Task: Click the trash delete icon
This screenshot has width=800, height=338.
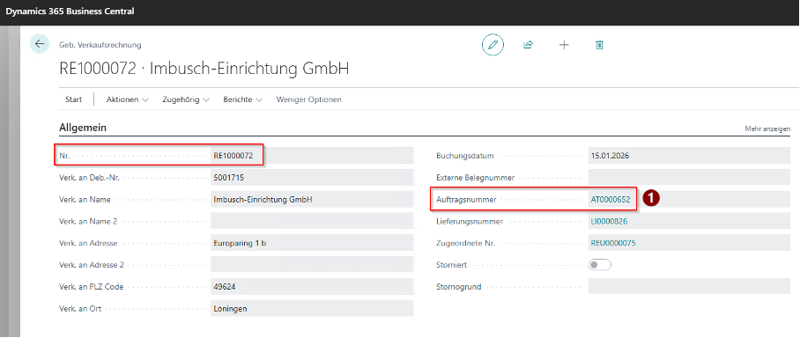Action: pyautogui.click(x=599, y=45)
